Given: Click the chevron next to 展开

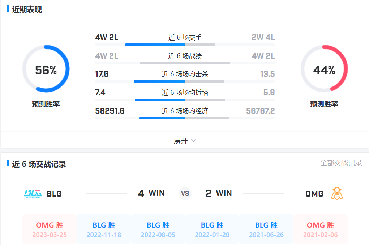Looking at the screenshot, I should (x=193, y=141).
